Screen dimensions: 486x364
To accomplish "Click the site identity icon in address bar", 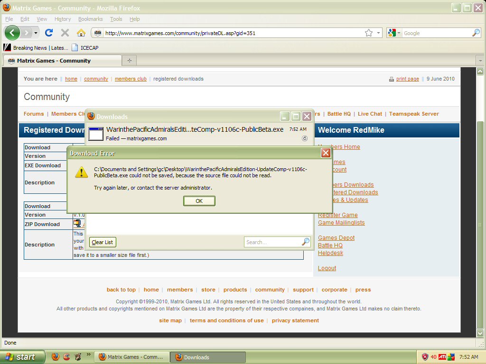I will click(x=98, y=33).
